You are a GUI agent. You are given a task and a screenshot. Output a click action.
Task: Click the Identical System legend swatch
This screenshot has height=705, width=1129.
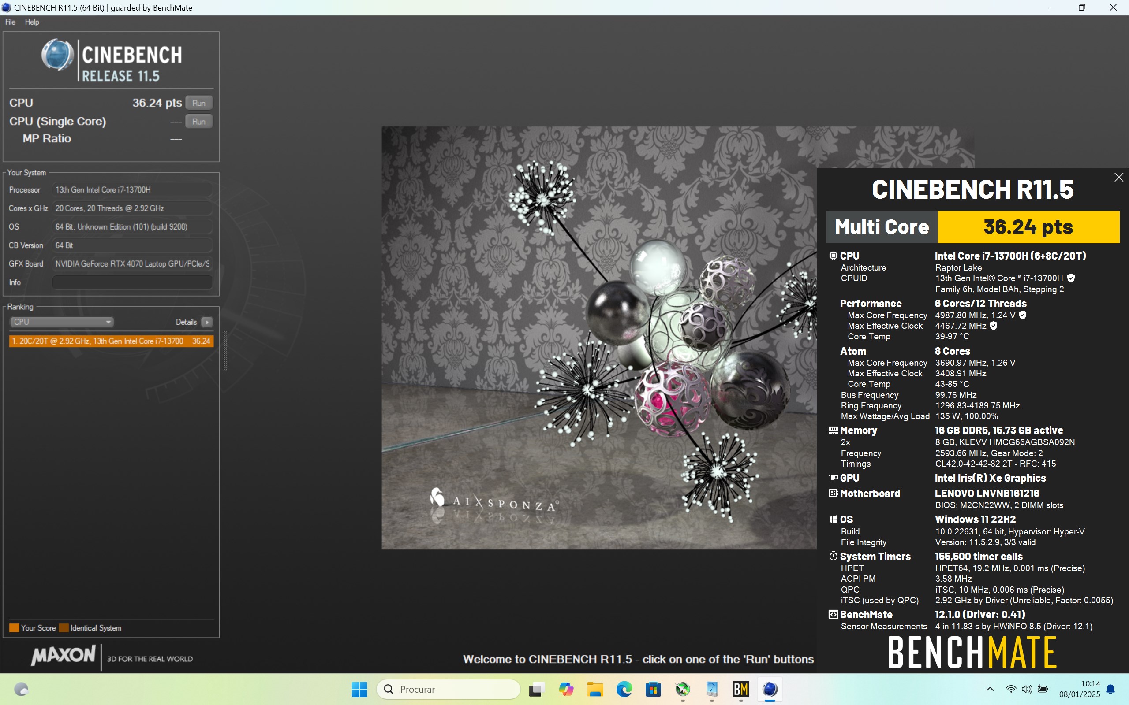tap(64, 627)
